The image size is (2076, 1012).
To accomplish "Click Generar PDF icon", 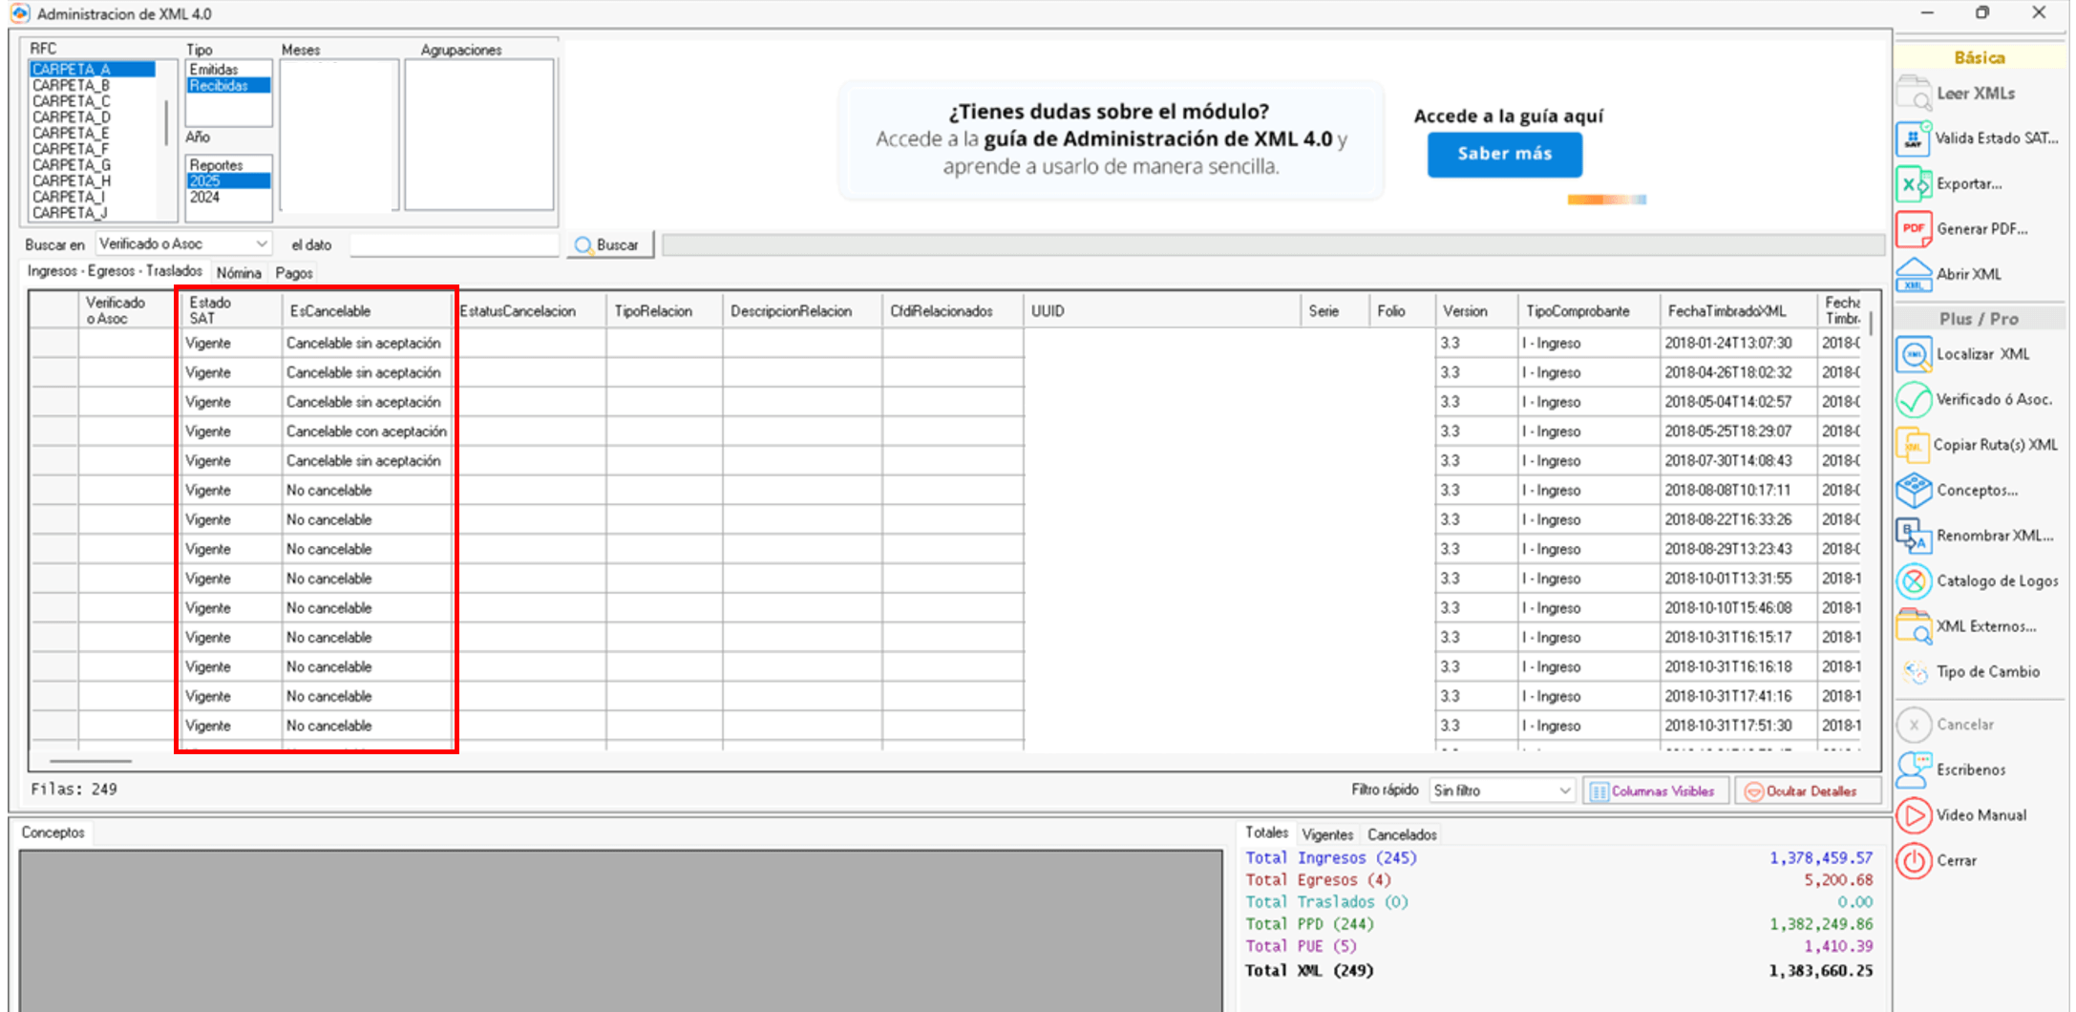I will coord(1913,229).
